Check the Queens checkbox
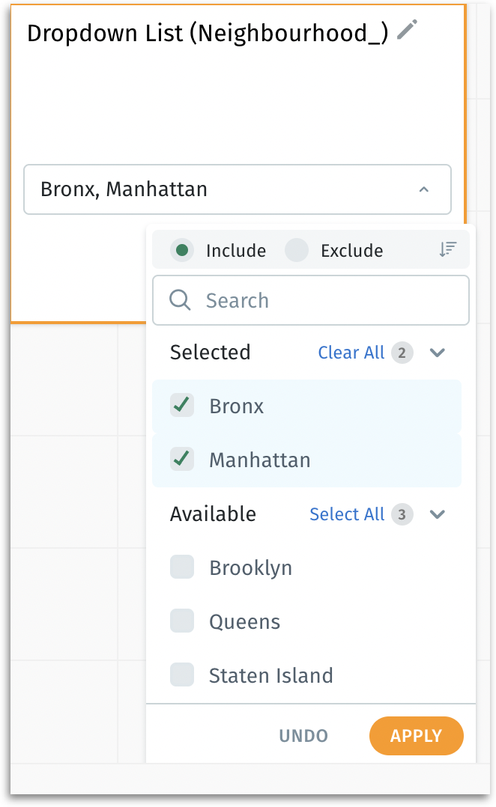The image size is (496, 807). [182, 621]
